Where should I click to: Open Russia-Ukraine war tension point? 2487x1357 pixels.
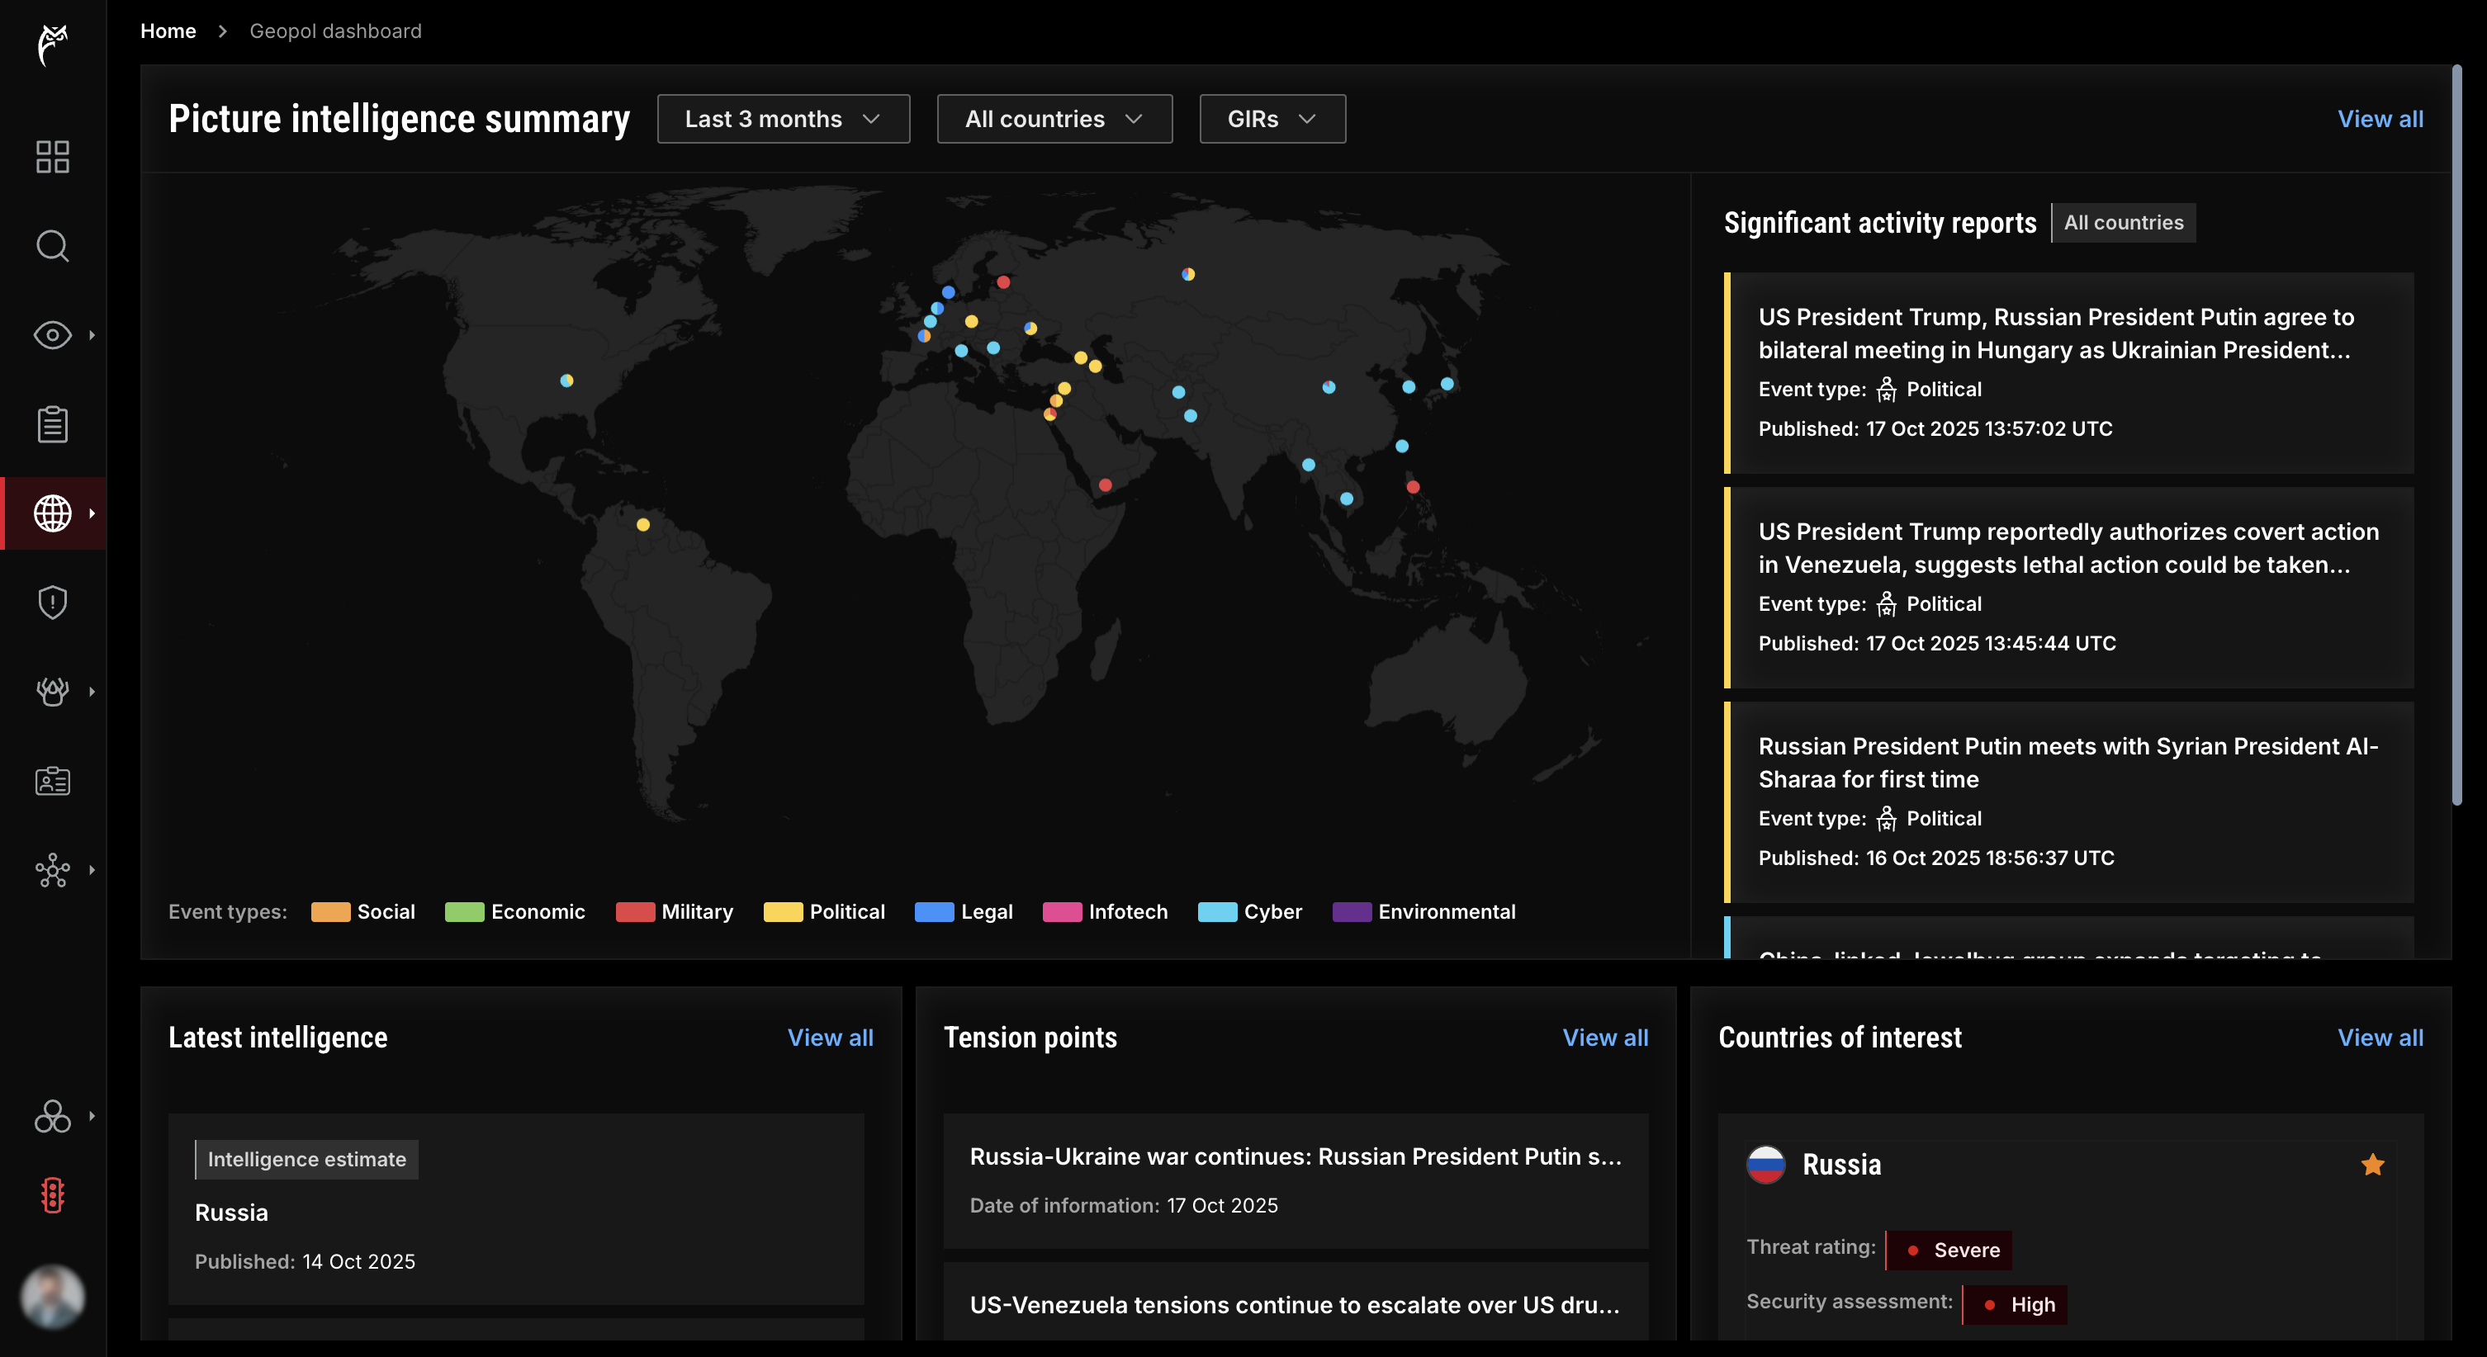(x=1296, y=1180)
